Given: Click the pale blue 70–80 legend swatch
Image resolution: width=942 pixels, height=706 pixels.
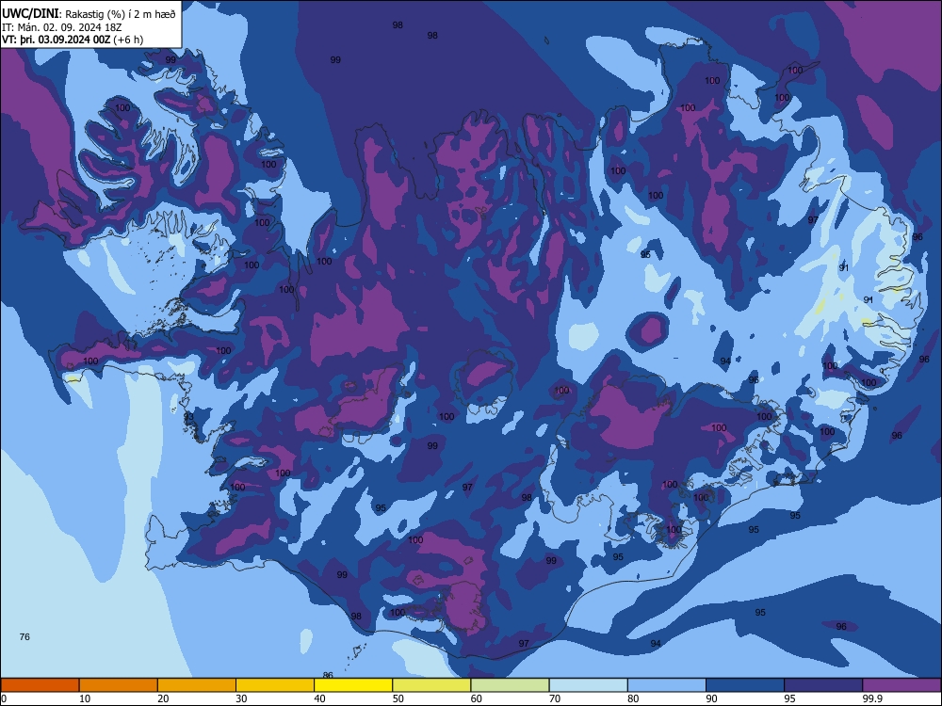Looking at the screenshot, I should point(589,685).
